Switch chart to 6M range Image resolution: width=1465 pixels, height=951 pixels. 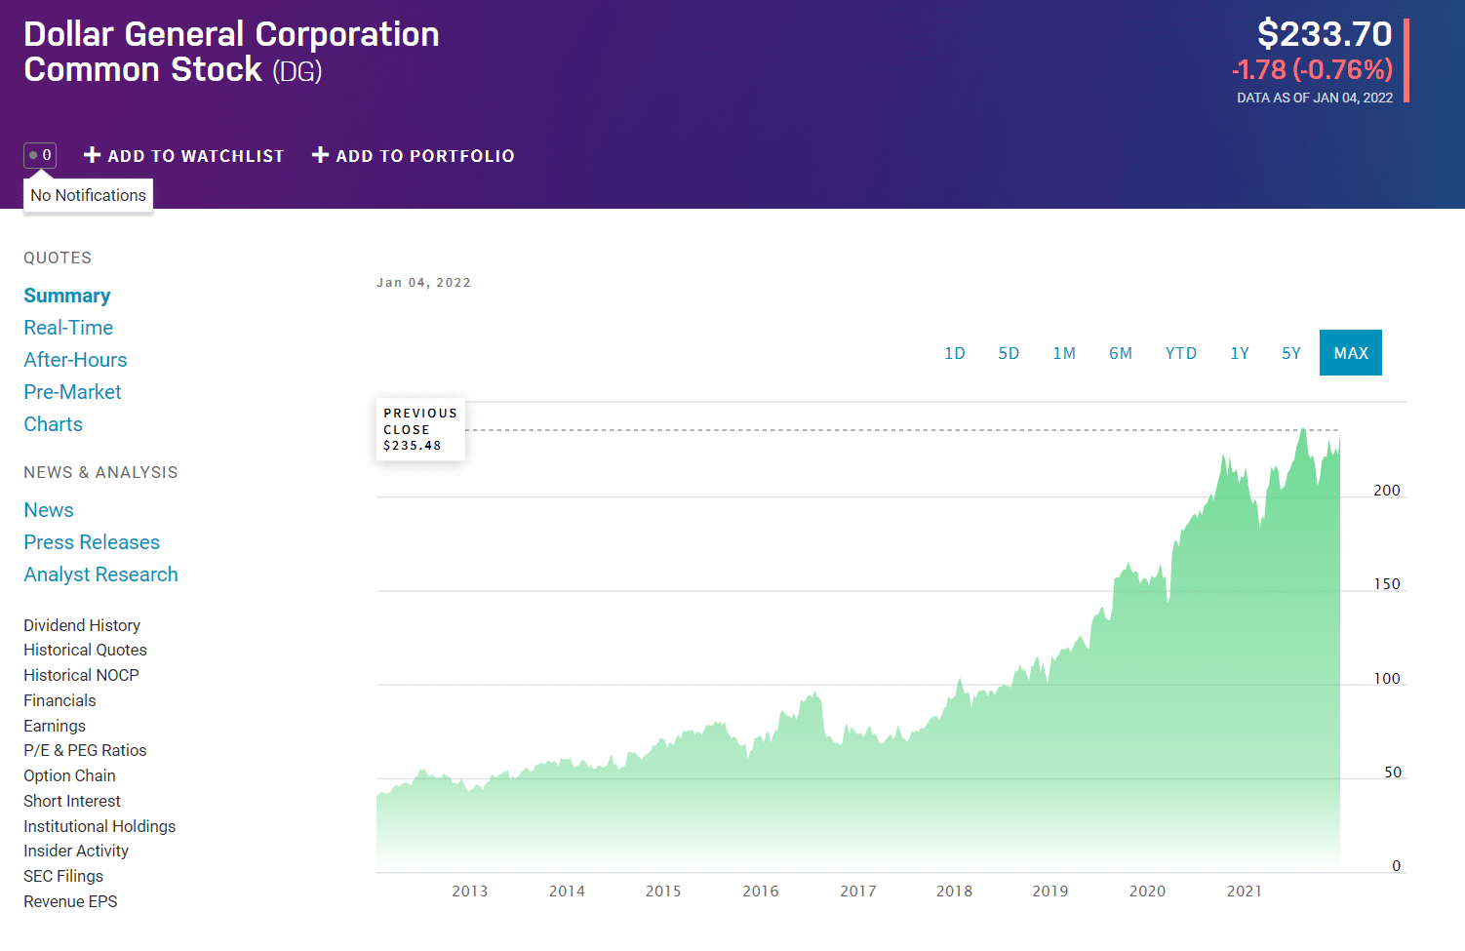1121,353
